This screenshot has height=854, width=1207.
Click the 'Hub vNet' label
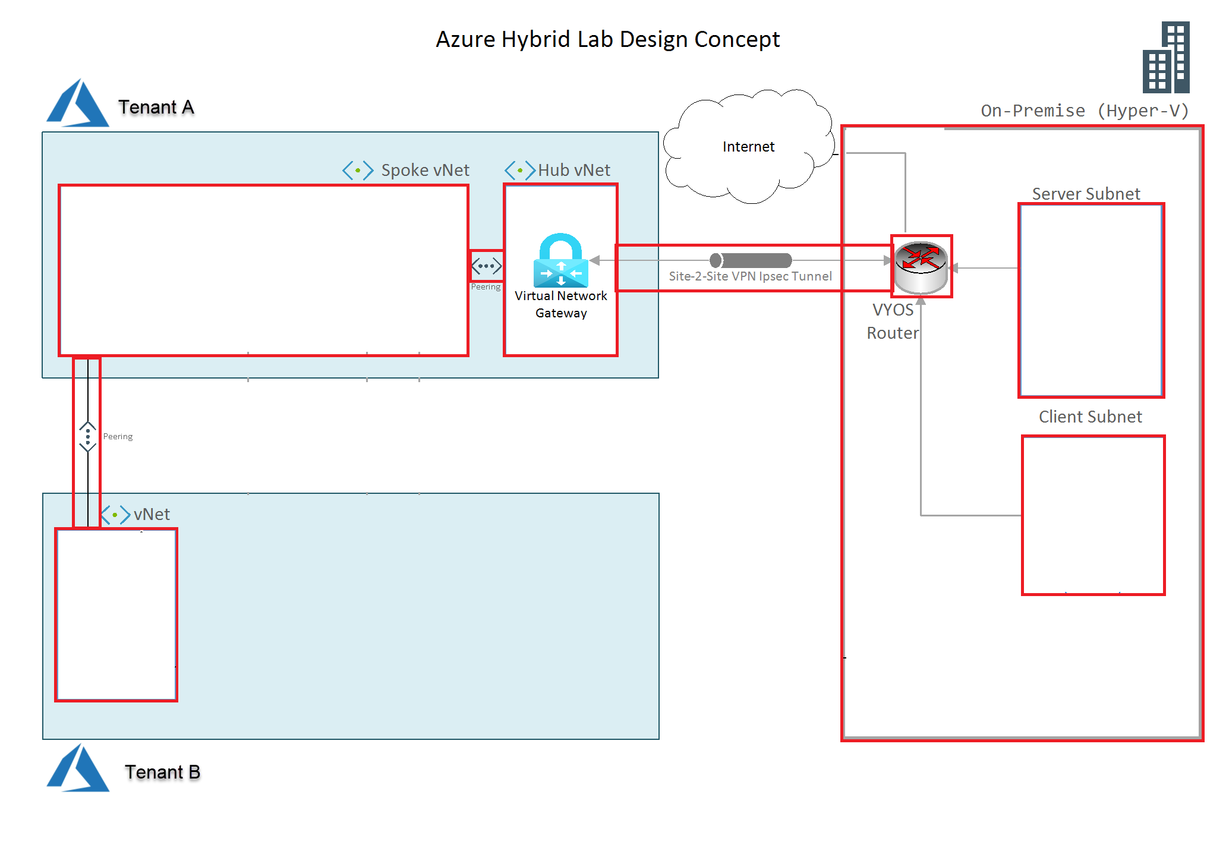[x=574, y=170]
